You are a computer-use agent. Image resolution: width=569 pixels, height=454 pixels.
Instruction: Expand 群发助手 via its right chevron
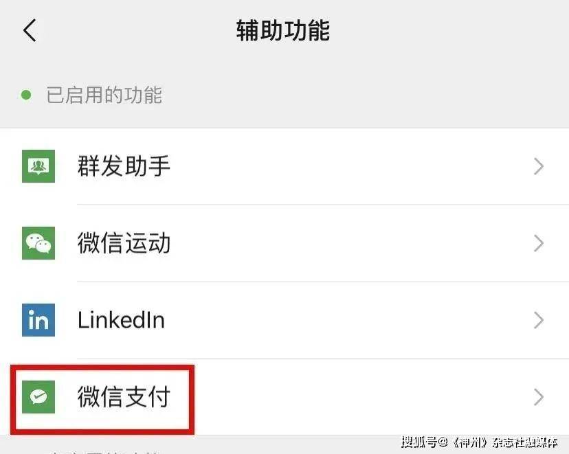539,166
